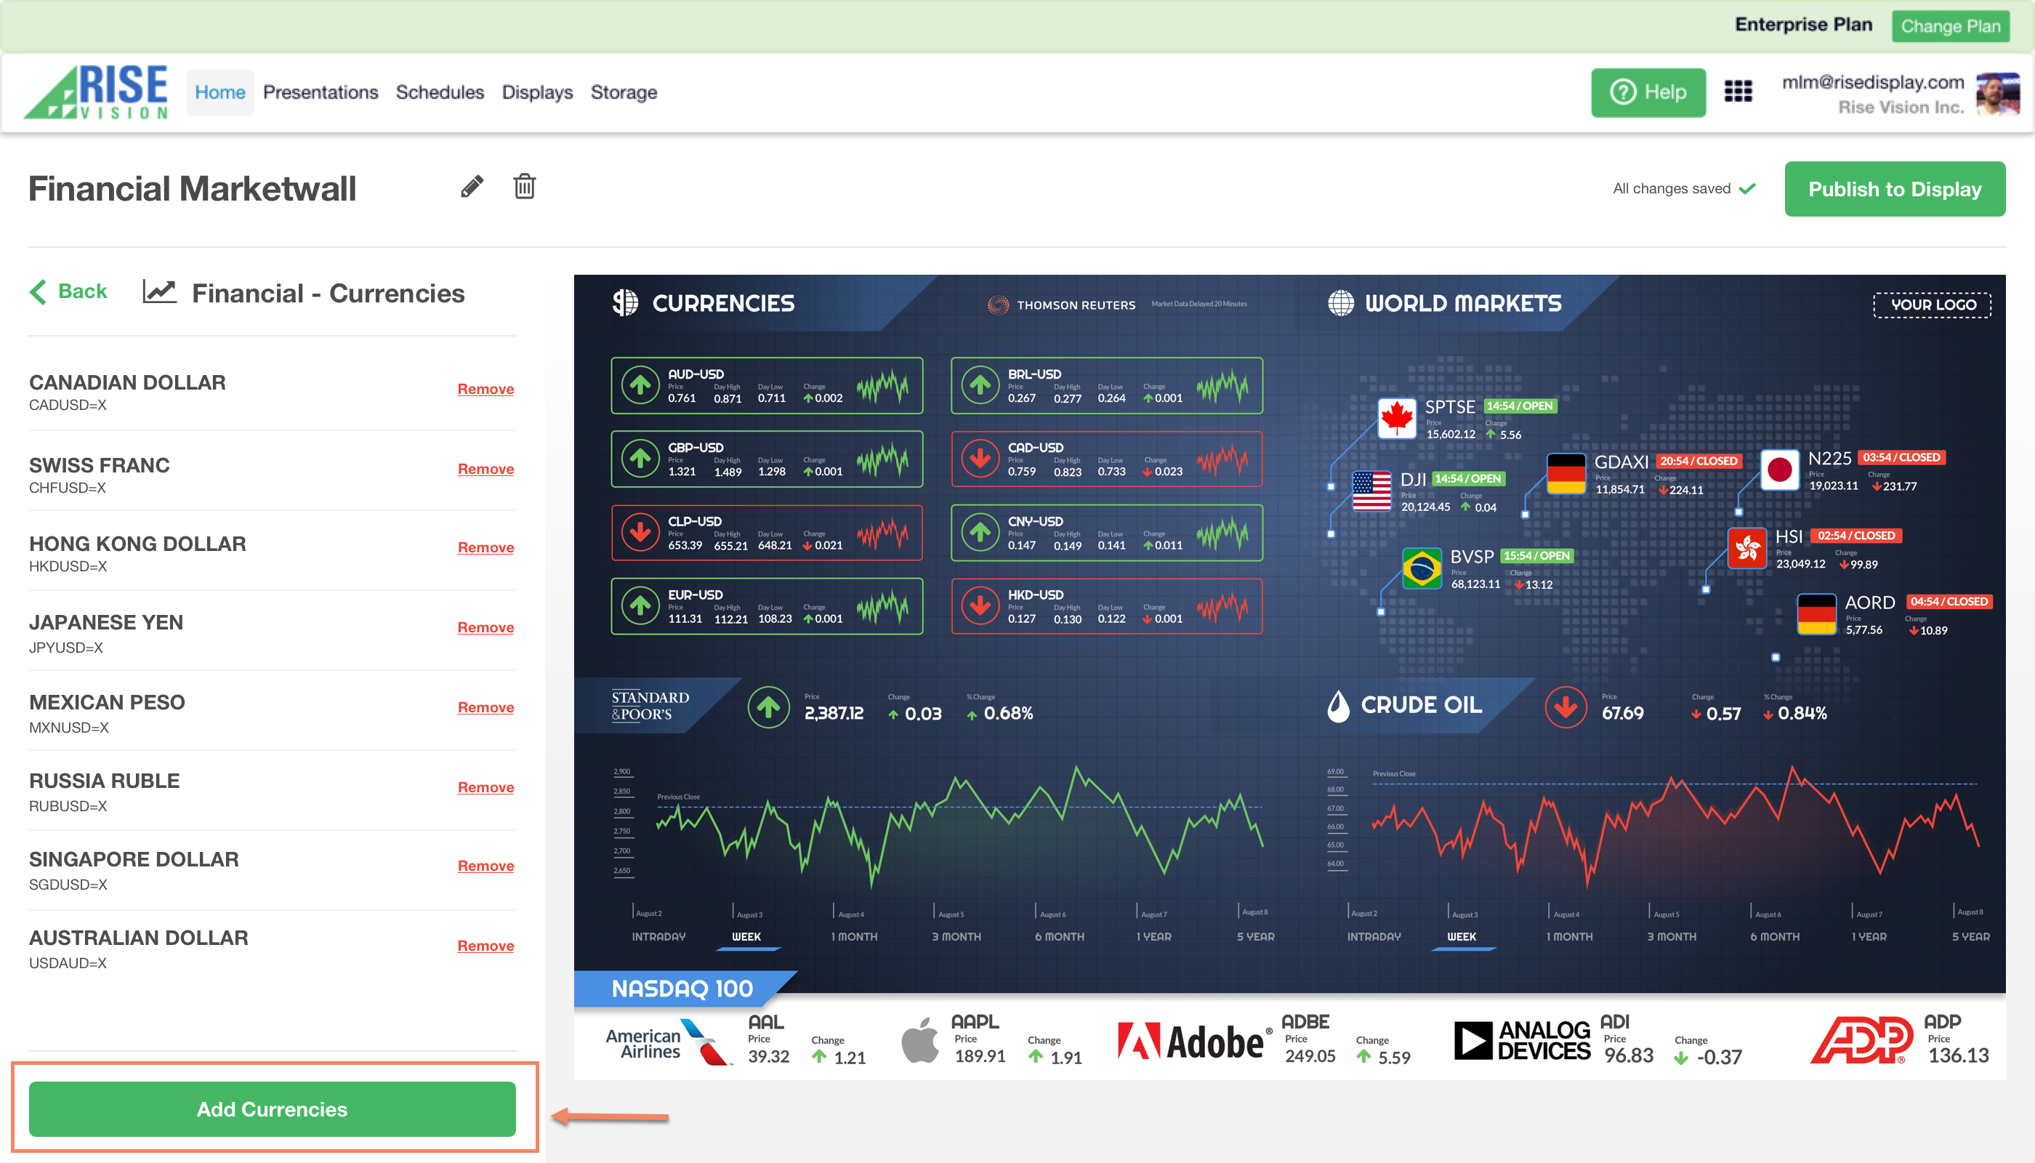Remove the Singapore Dollar currency

point(485,865)
